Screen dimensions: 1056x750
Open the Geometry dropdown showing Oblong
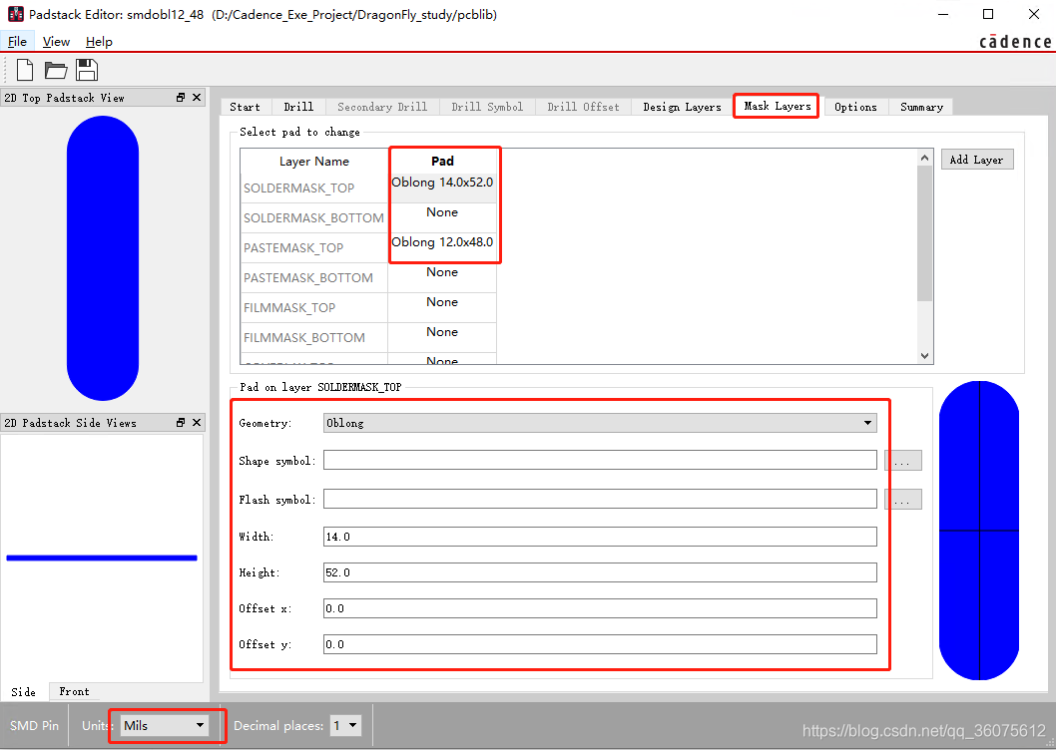point(600,423)
